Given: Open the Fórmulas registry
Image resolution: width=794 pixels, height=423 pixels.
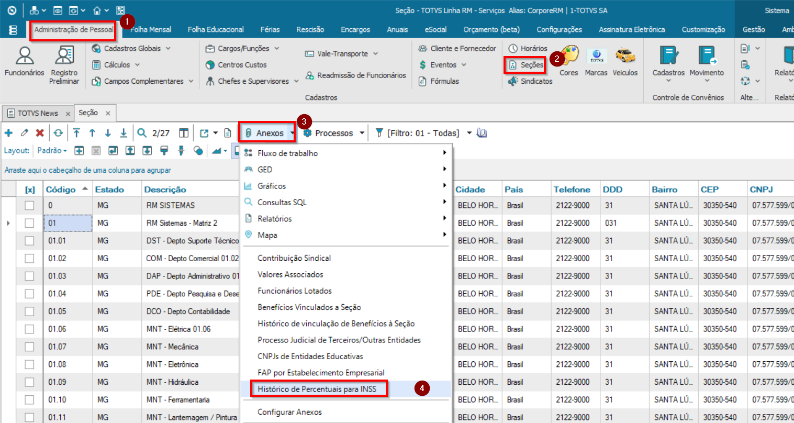Looking at the screenshot, I should click(439, 81).
